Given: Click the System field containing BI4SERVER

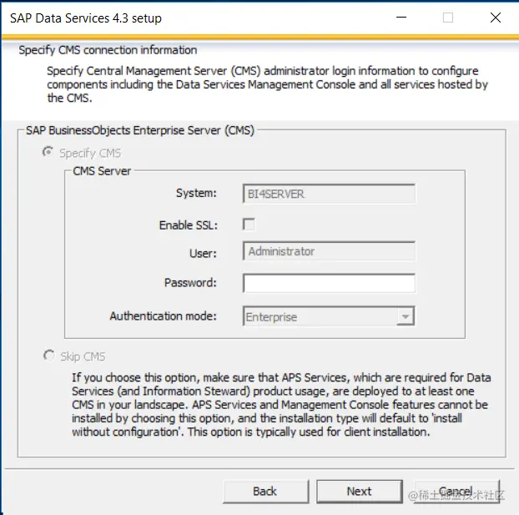Looking at the screenshot, I should click(329, 194).
